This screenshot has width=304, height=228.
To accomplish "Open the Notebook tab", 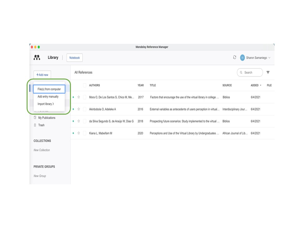I will [74, 58].
